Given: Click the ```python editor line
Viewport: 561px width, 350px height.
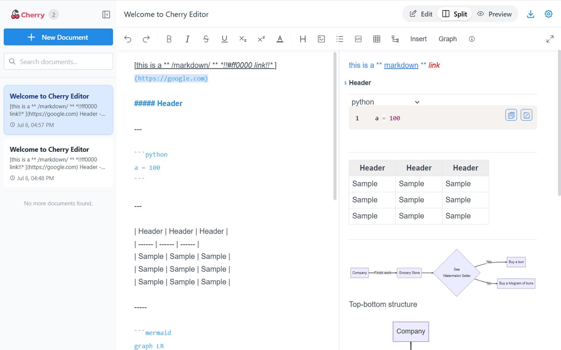Looking at the screenshot, I should (x=151, y=154).
